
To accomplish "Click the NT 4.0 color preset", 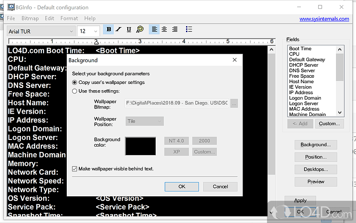I will tap(176, 141).
